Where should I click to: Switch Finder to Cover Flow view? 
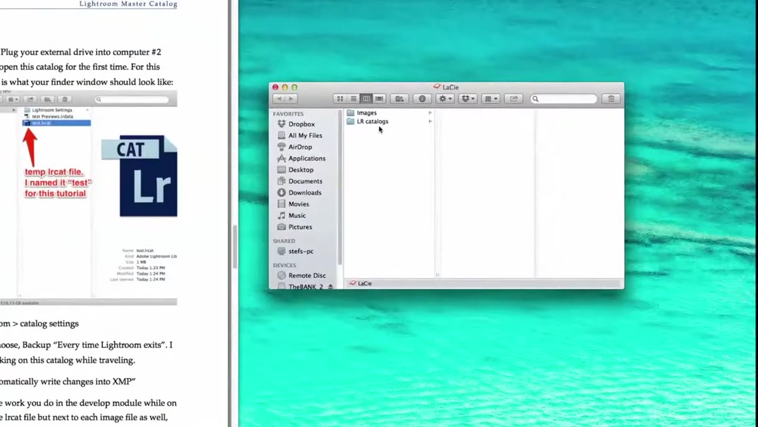click(380, 99)
